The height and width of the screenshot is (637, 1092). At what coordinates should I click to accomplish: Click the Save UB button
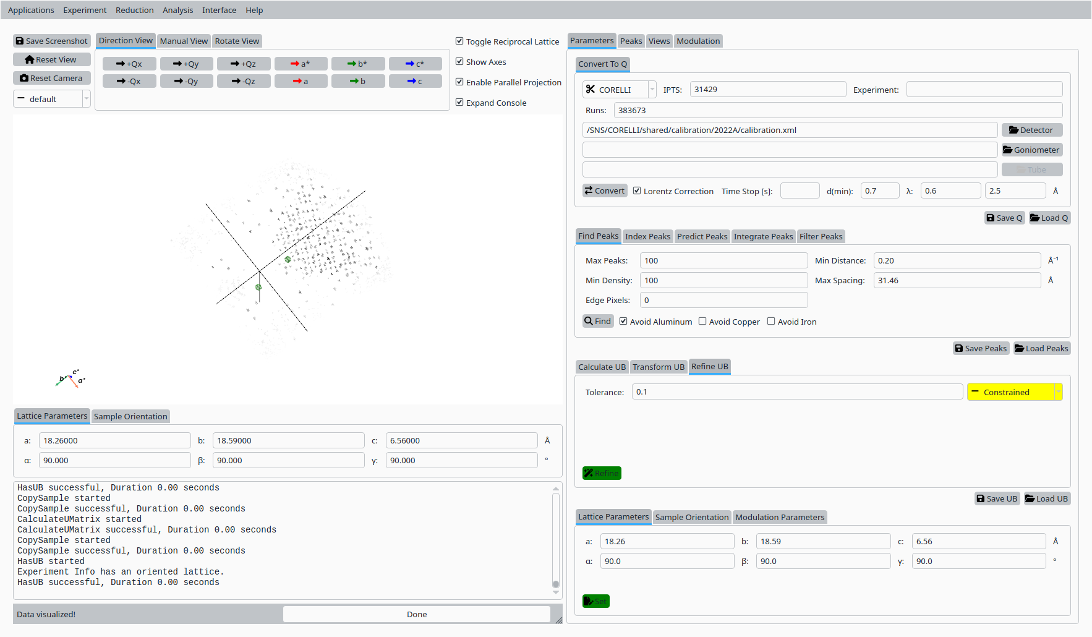(x=997, y=498)
